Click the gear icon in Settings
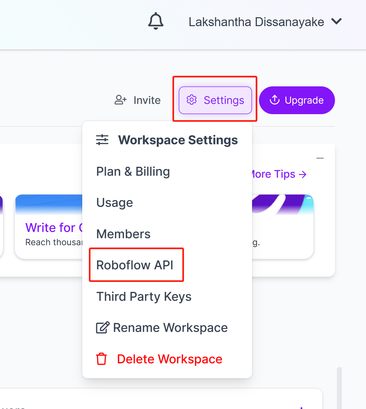 (x=192, y=100)
